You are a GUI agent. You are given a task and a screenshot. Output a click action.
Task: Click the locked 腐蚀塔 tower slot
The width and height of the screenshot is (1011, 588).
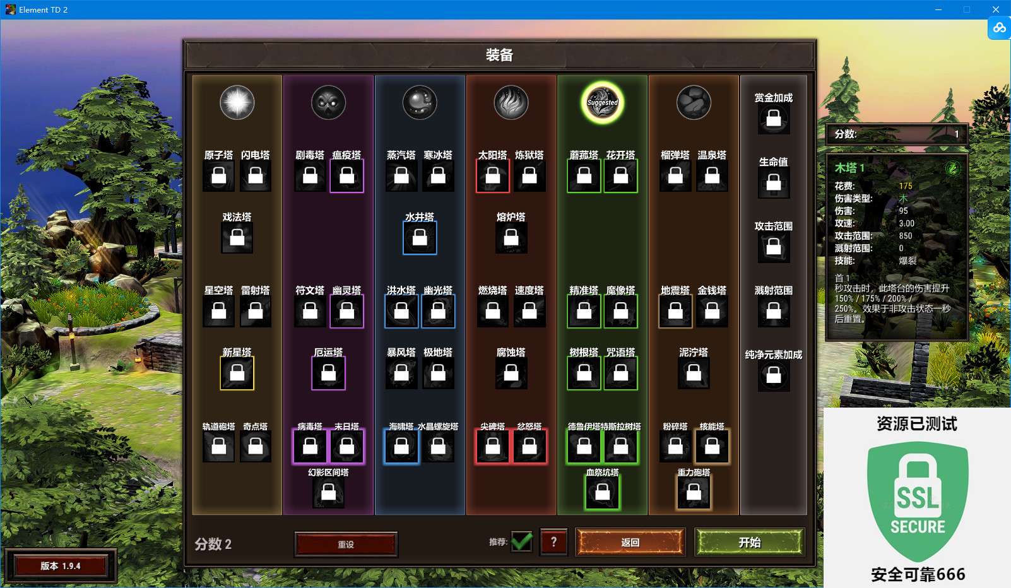click(511, 373)
